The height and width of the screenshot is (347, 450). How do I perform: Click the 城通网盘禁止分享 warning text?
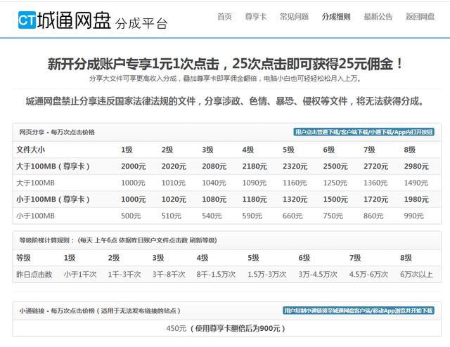click(x=224, y=101)
